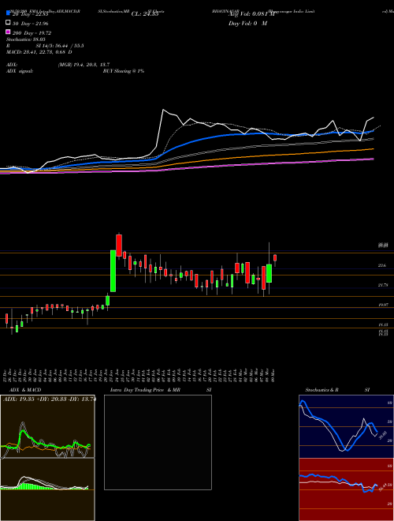Viewport: 394px width, 521px height.
Task: Open the ADX indicator chart panel
Action: click(47, 426)
